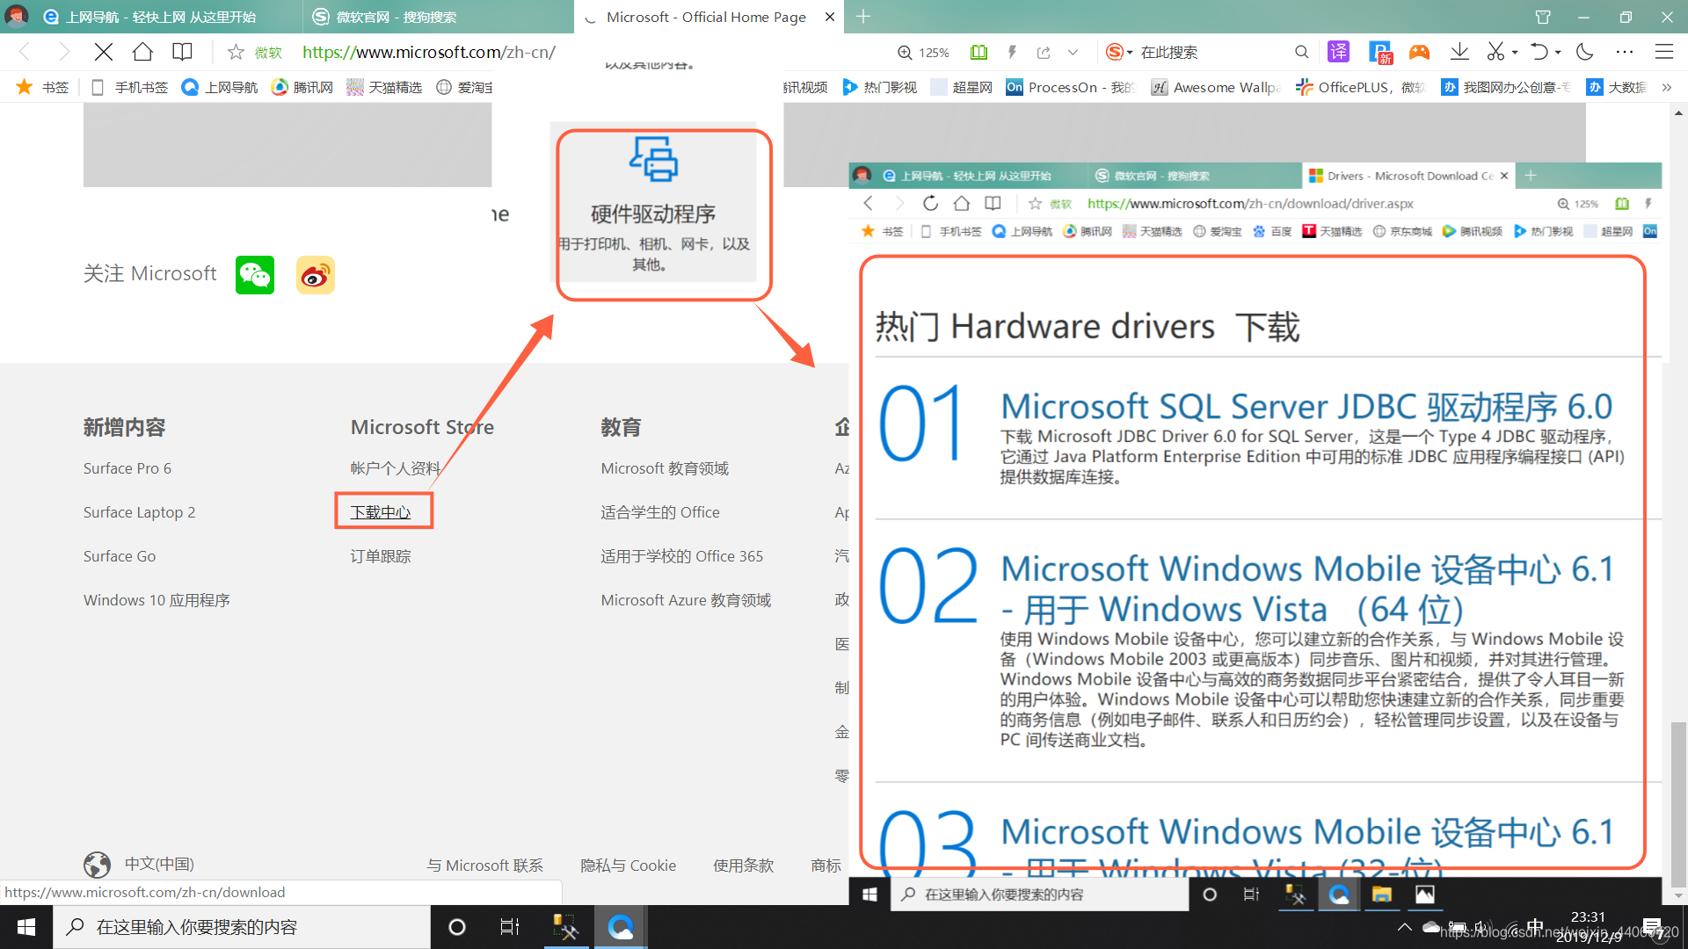Open the 下载中心 link
The image size is (1688, 949).
[381, 512]
